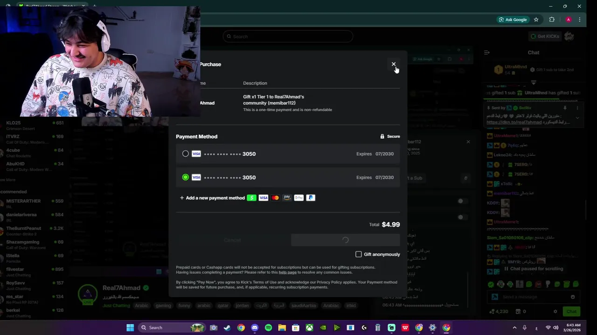This screenshot has height=335, width=597.
Task: Choose the Mastercard payment icon
Action: pyautogui.click(x=275, y=198)
